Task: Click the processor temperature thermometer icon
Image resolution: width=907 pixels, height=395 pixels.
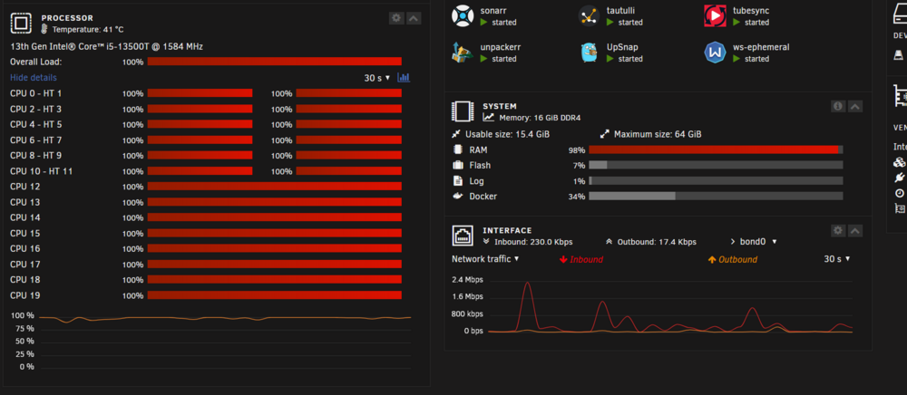Action: coord(45,29)
